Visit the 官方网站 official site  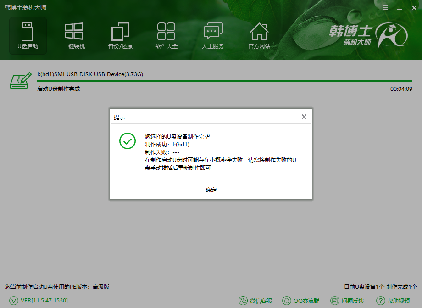tap(259, 35)
